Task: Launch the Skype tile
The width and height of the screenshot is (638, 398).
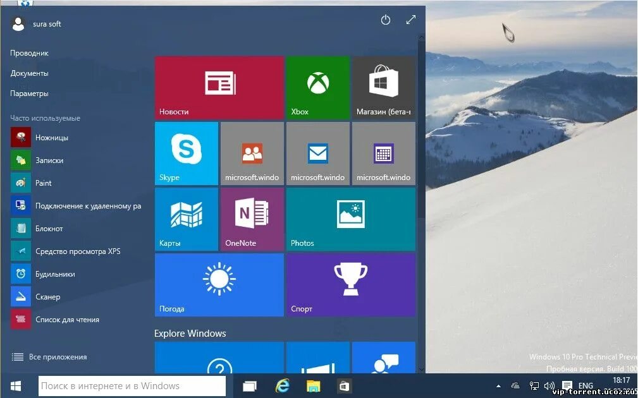Action: pos(187,154)
